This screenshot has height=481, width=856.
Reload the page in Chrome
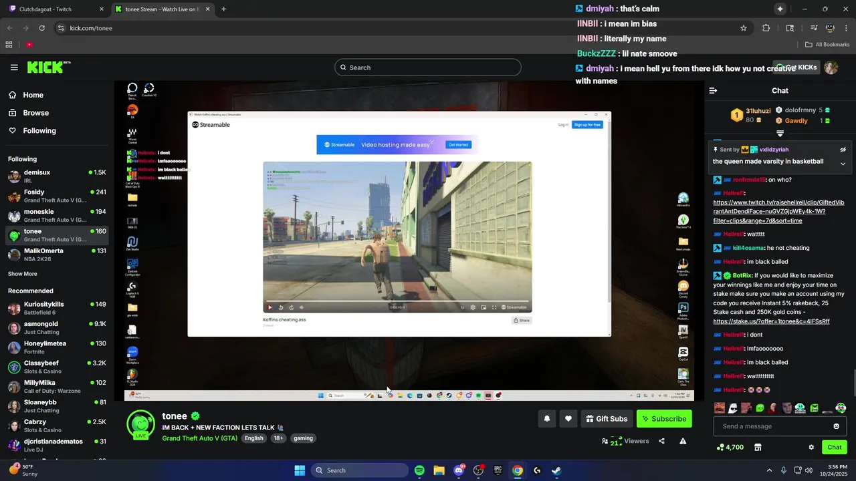[x=42, y=28]
